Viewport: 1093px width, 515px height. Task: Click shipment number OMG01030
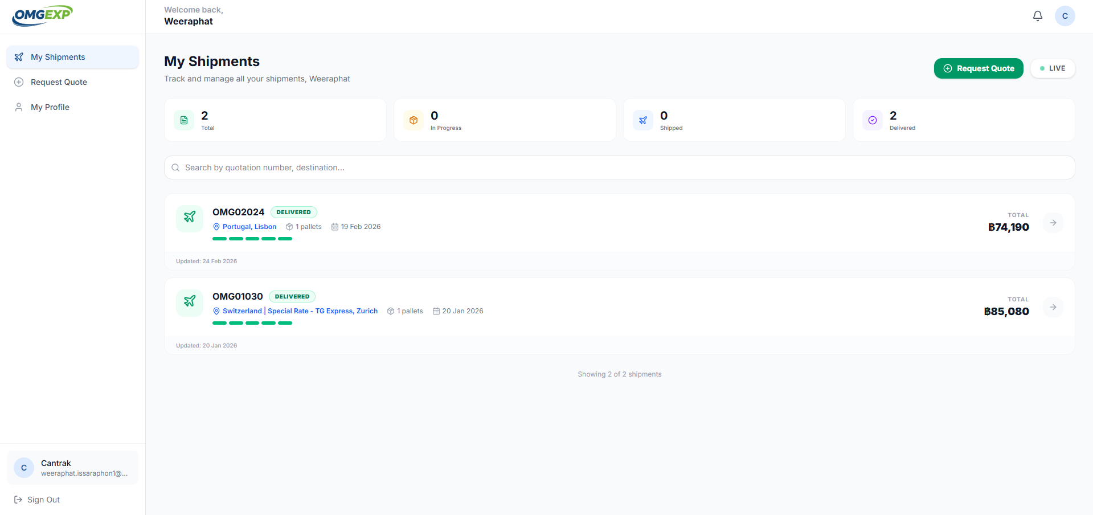pyautogui.click(x=238, y=296)
